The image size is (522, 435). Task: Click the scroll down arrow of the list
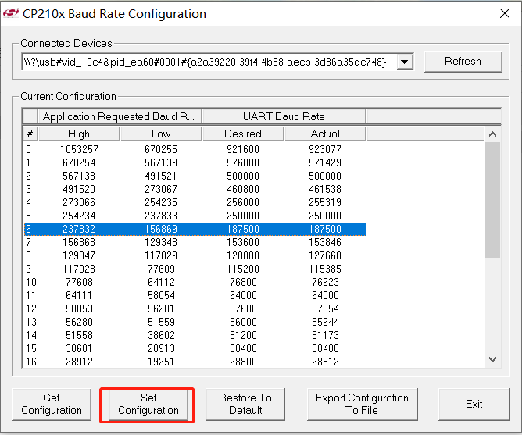click(x=493, y=359)
